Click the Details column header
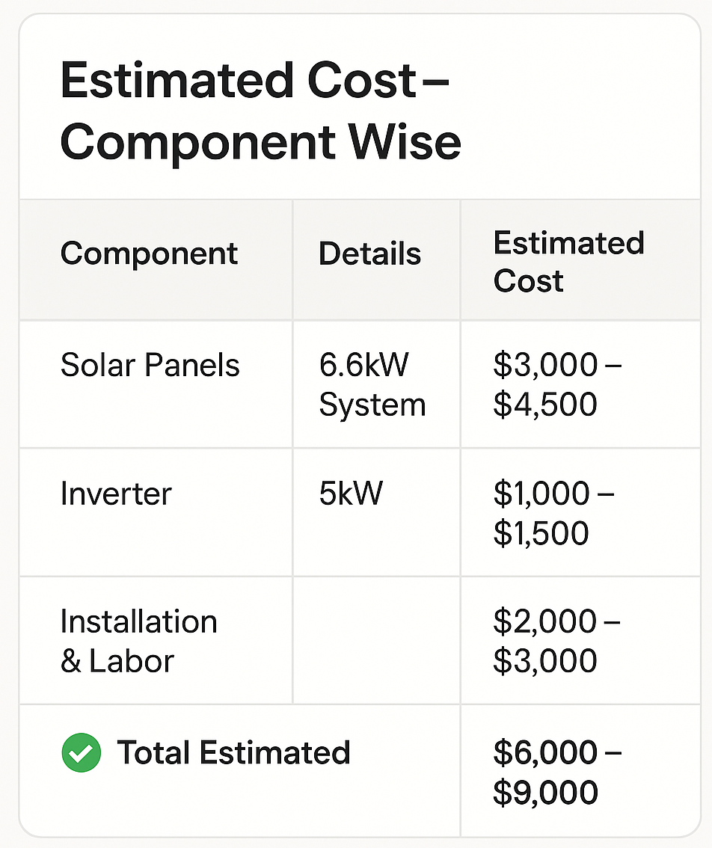Screen dimensions: 712x848 (369, 253)
